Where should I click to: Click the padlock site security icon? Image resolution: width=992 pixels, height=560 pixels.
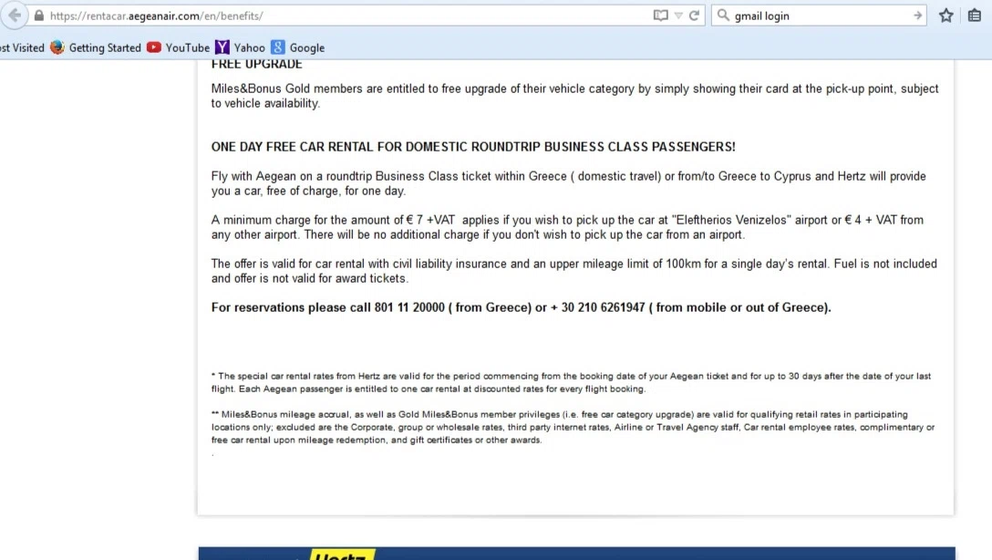pos(39,16)
